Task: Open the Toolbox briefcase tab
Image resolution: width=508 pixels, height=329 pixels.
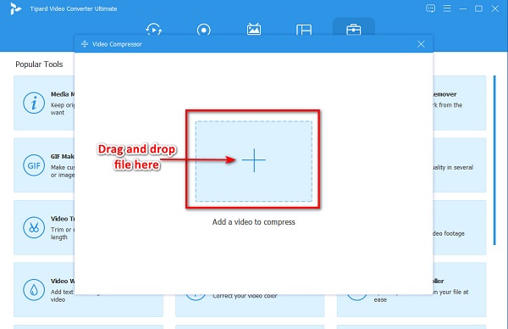Action: click(353, 30)
